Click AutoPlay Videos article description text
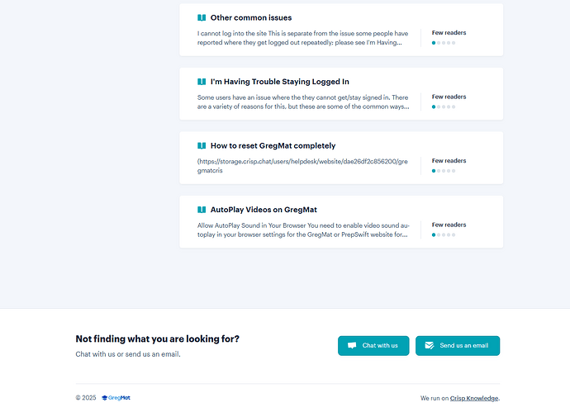This screenshot has width=570, height=412. 302,230
